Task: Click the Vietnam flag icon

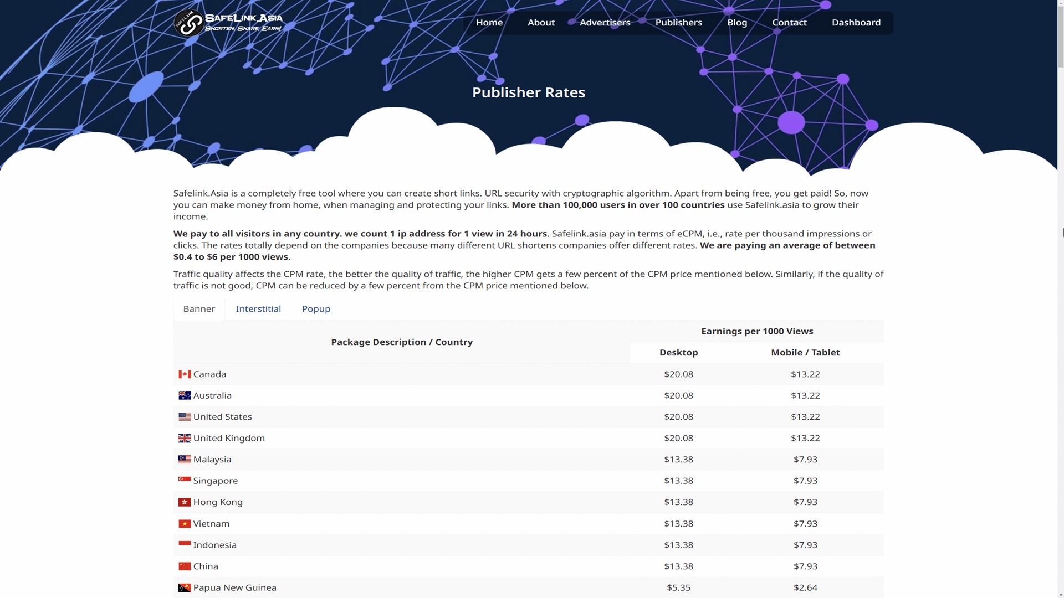Action: [x=183, y=523]
